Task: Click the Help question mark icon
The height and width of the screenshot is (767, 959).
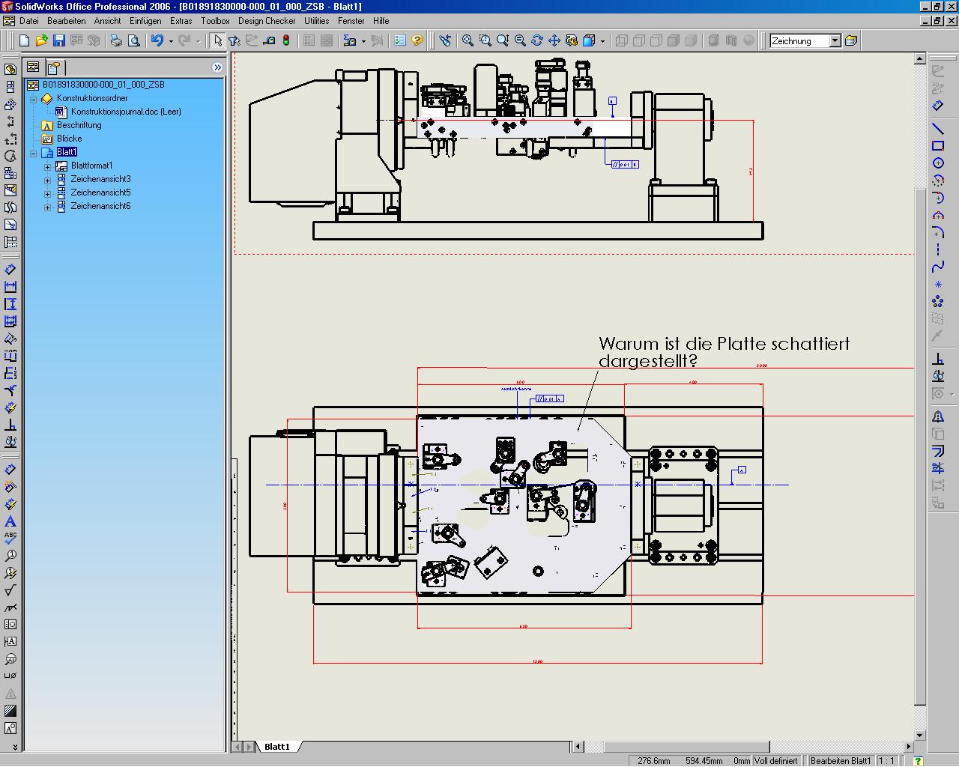Action: pyautogui.click(x=417, y=40)
